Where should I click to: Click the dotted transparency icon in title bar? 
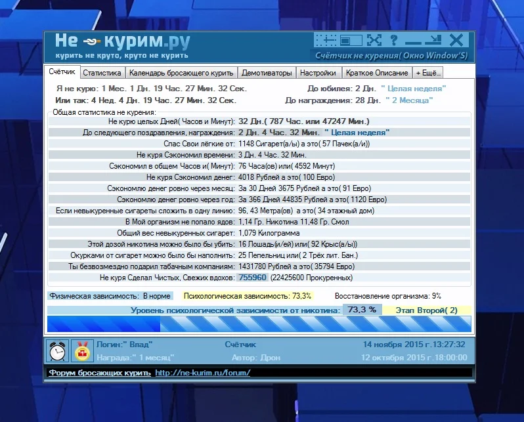(326, 40)
